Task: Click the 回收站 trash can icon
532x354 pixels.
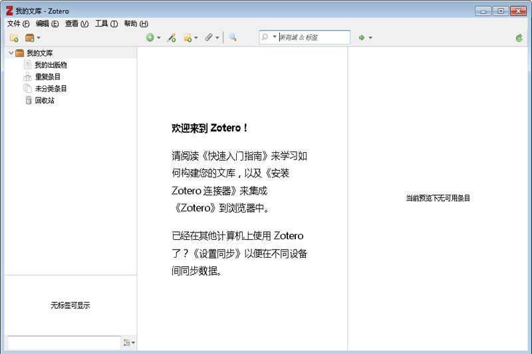Action: pyautogui.click(x=29, y=100)
